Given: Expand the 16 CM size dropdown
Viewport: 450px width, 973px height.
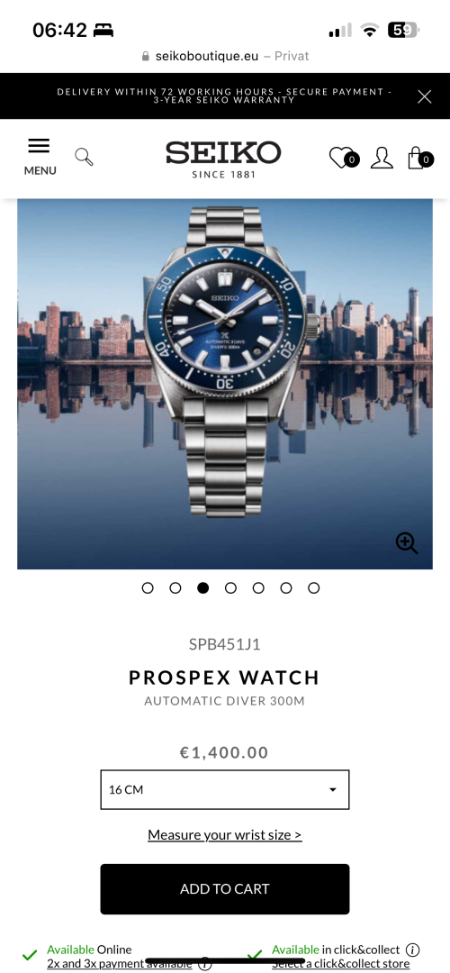Looking at the screenshot, I should 225,789.
